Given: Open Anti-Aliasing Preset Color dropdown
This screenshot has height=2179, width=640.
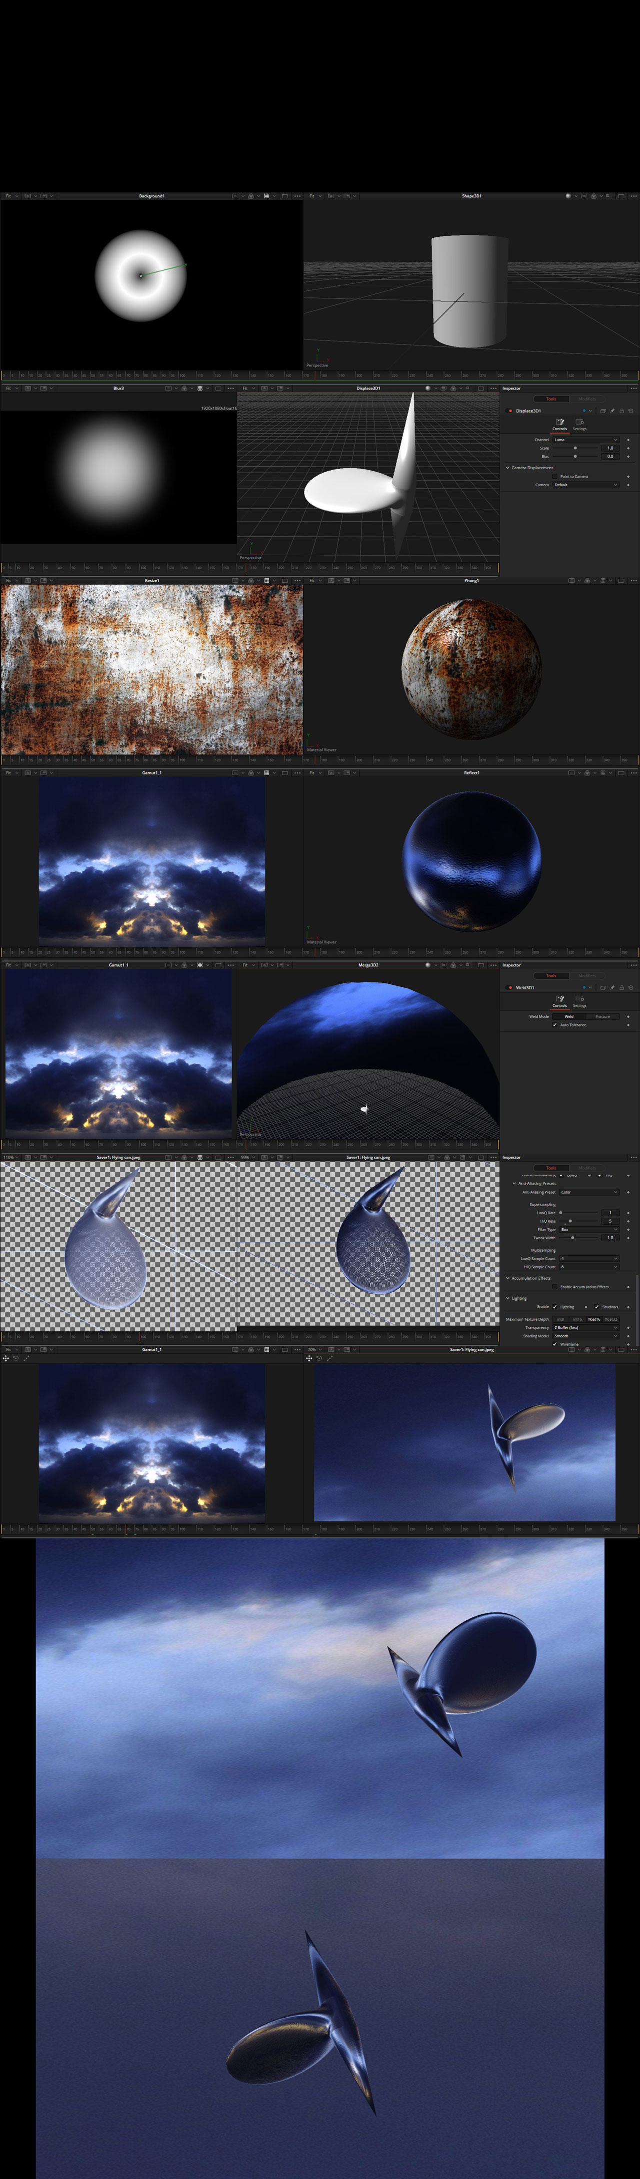Looking at the screenshot, I should [x=589, y=1193].
